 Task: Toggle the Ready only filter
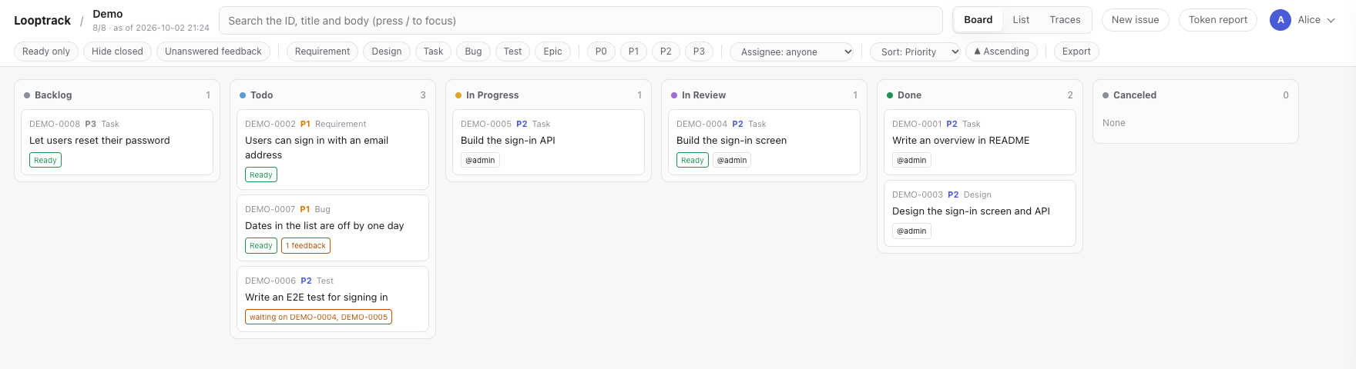tap(46, 52)
